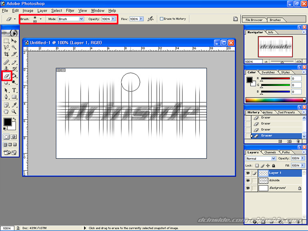Select the Crop tool

(6, 54)
